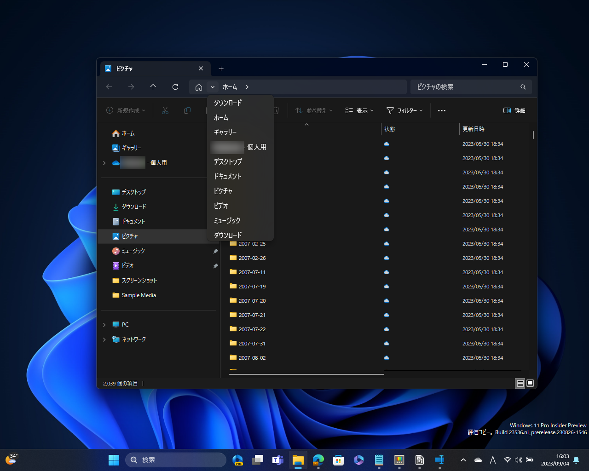Switch to large thumbnails view in status bar
Screen dimensions: 589x471
coord(530,383)
